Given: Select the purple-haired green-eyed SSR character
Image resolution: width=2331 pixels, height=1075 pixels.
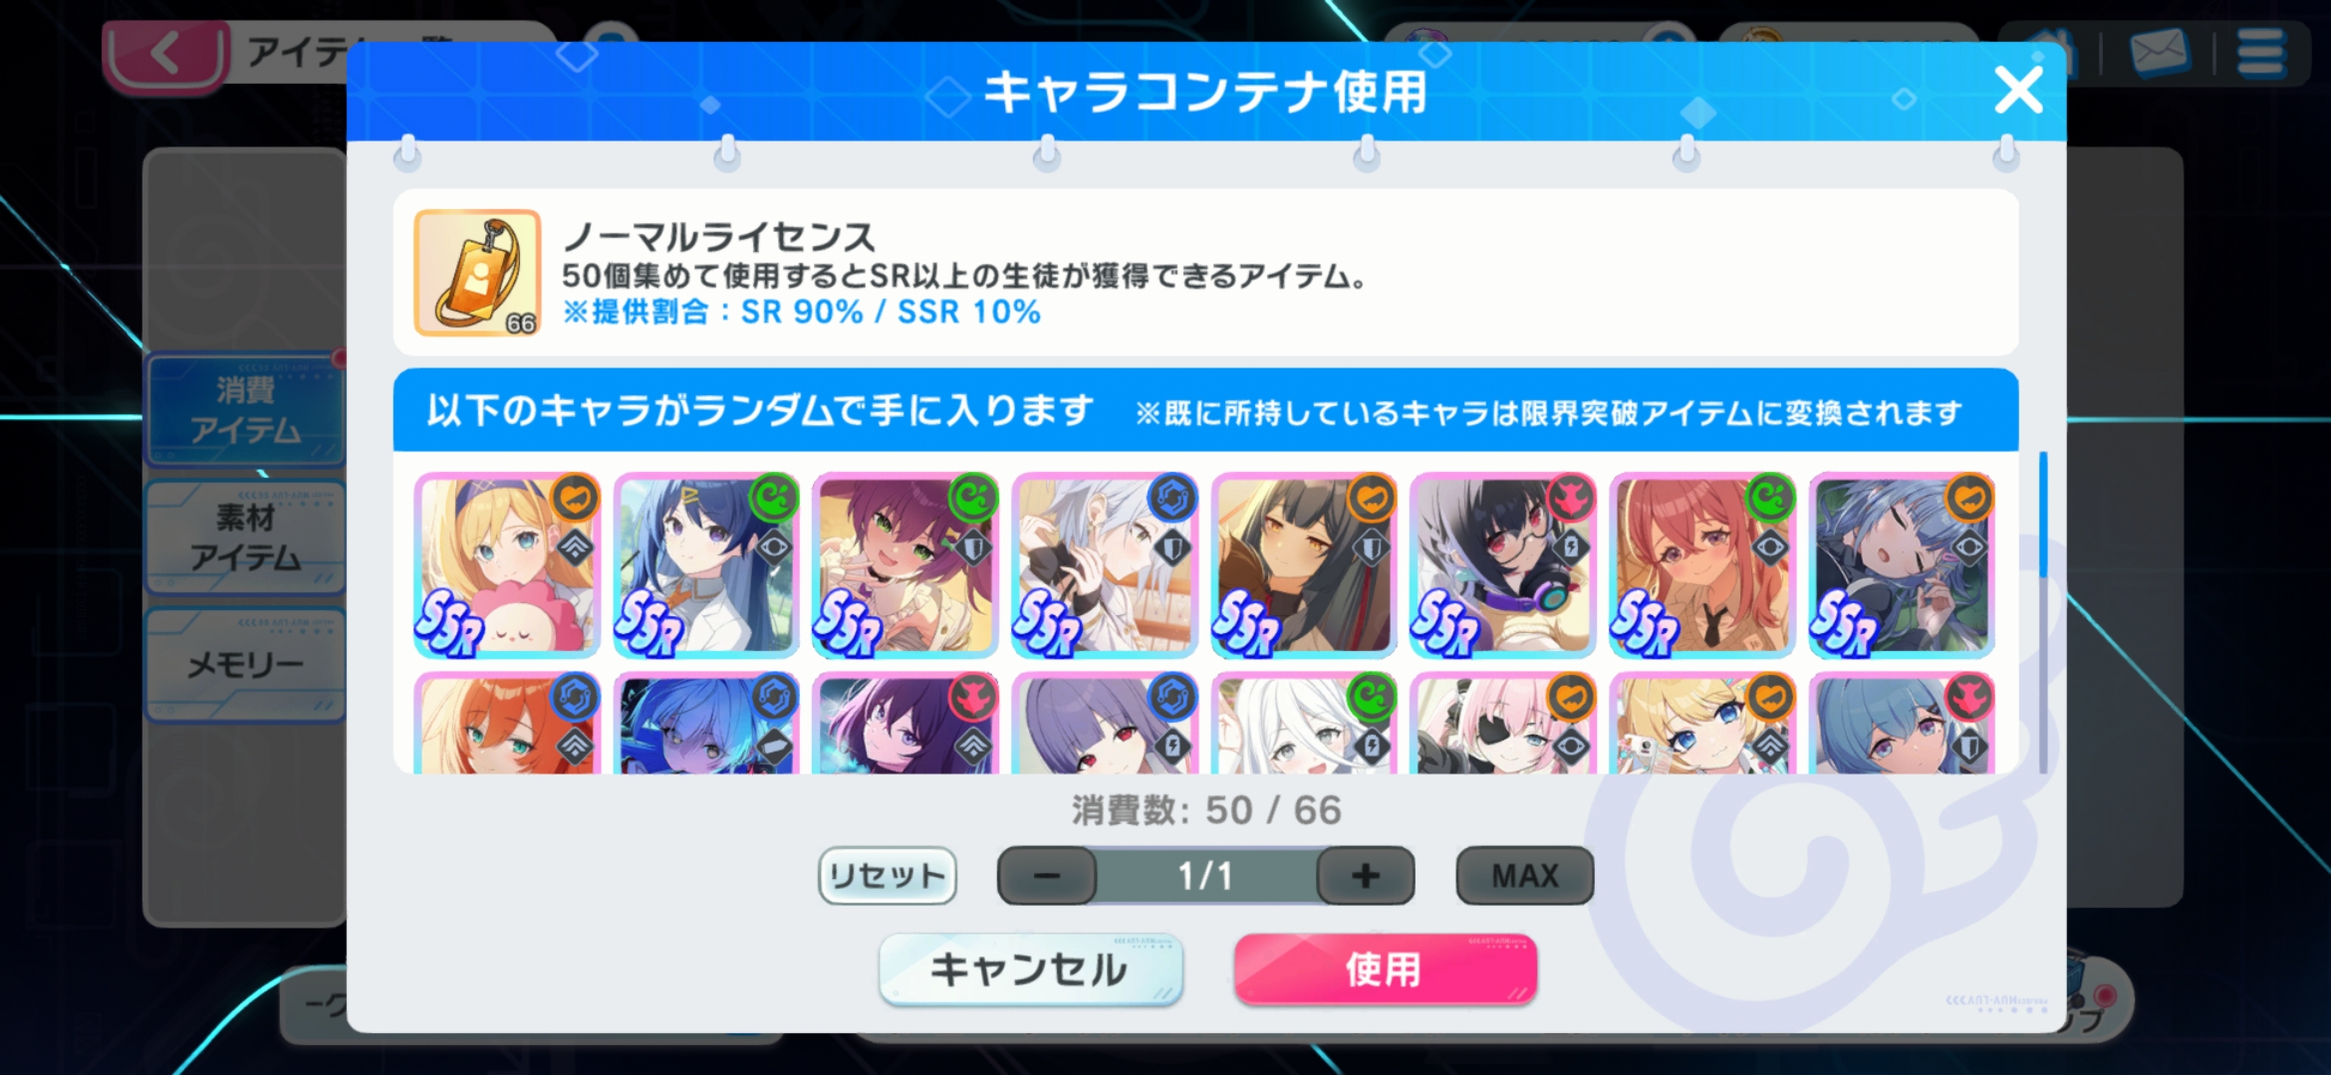Looking at the screenshot, I should (x=906, y=564).
